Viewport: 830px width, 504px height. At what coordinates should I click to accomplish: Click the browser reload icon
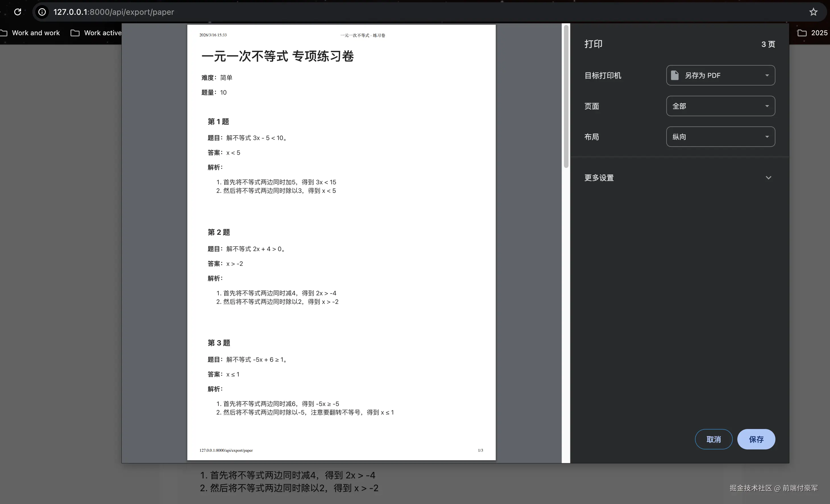pos(18,12)
